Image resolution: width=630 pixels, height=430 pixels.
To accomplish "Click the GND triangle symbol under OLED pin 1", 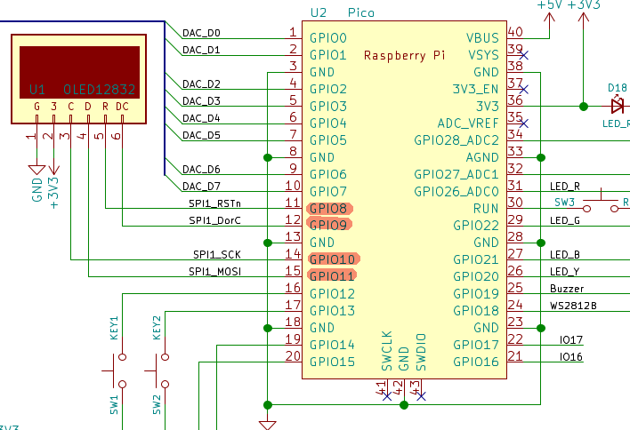I will [x=36, y=170].
